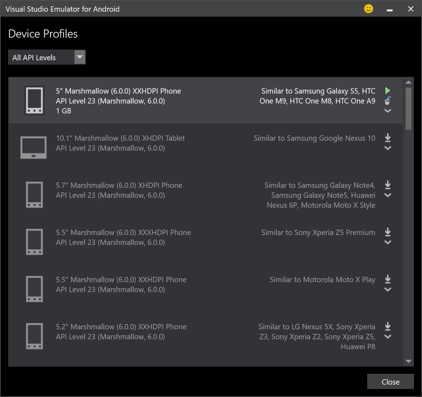Download the 5.5" Marshmallow XXHDPI Phone profile
The image size is (422, 397).
point(388,279)
